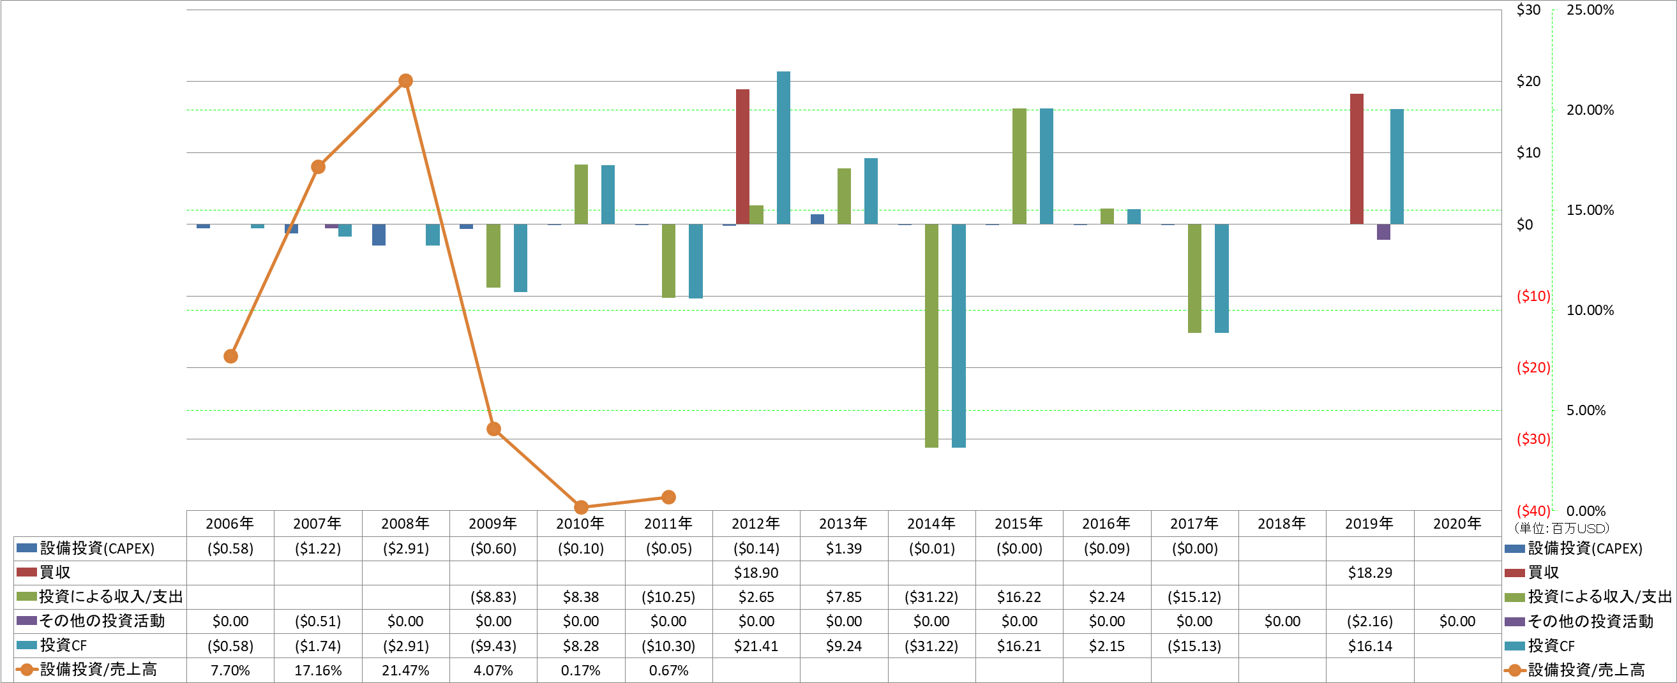Click the 2014年 column header
Viewport: 1677px width, 683px height.
pos(931,524)
